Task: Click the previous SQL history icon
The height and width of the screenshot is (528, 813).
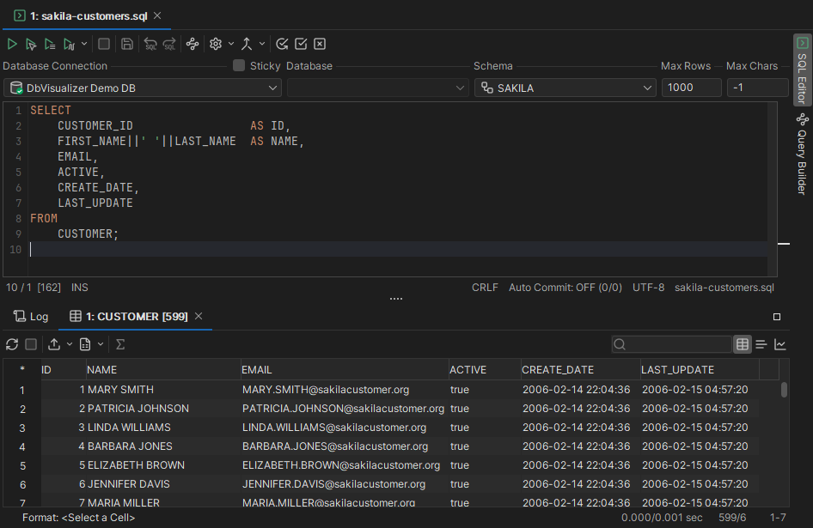Action: 150,44
